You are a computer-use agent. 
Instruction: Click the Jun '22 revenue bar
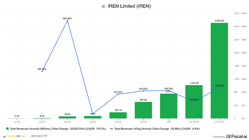tap(67, 118)
